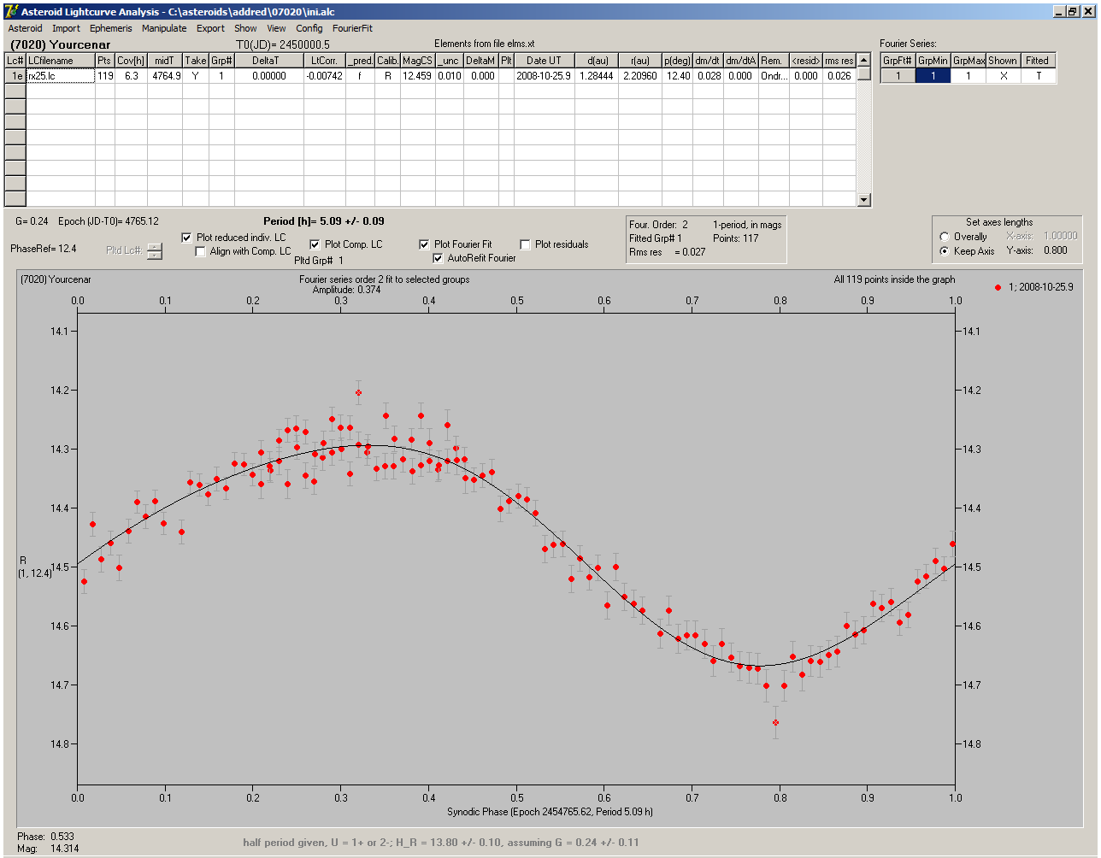
Task: Click the LCfilename column header
Action: 61,61
